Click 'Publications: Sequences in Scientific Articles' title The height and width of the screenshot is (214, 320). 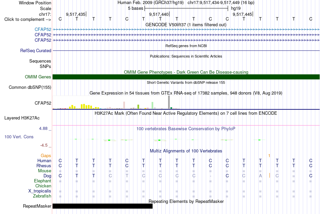point(186,56)
